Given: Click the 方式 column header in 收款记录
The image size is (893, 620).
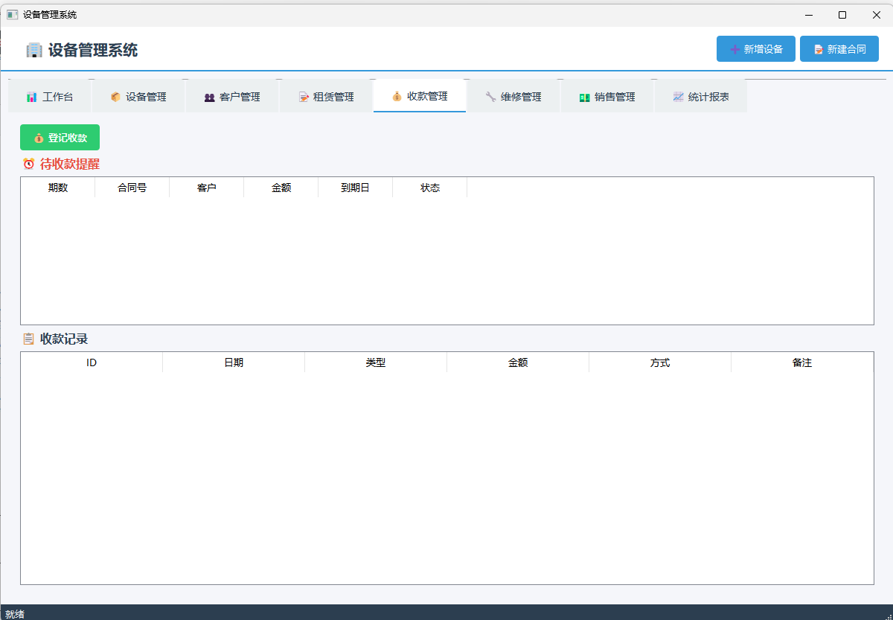Looking at the screenshot, I should coord(659,362).
